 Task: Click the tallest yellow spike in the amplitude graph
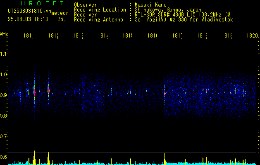tap(34, 158)
